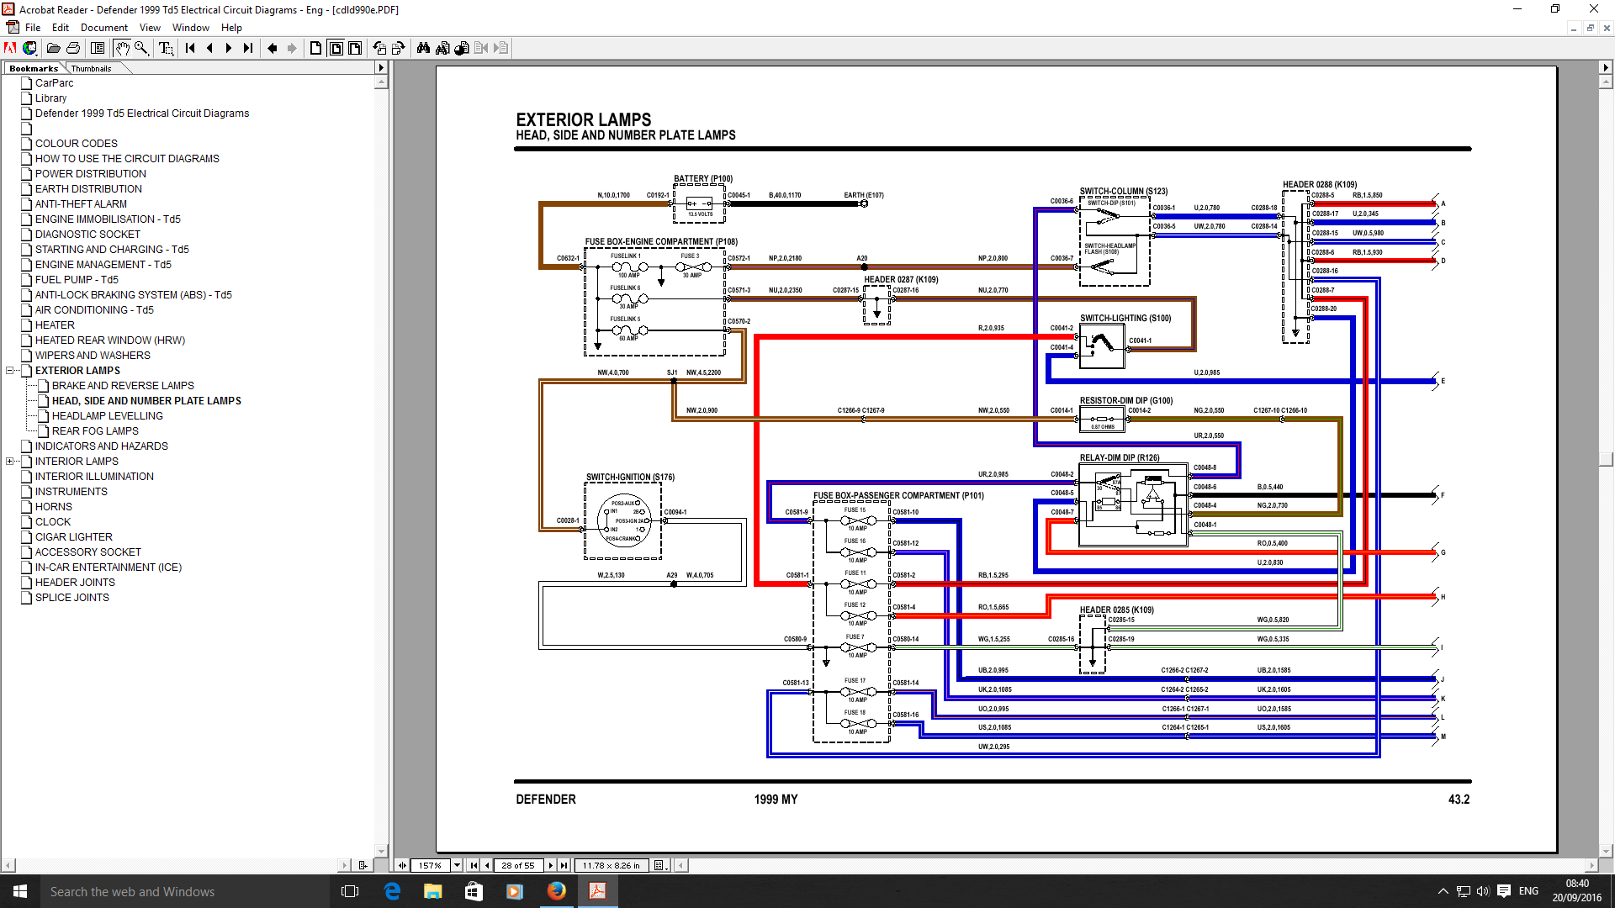
Task: Open the File menu
Action: click(33, 28)
